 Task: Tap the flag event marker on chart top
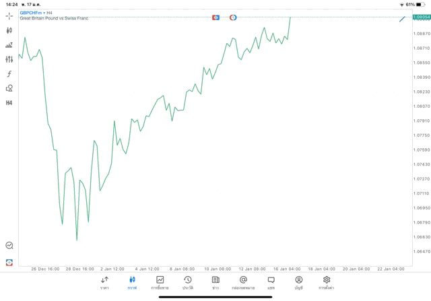click(x=215, y=18)
